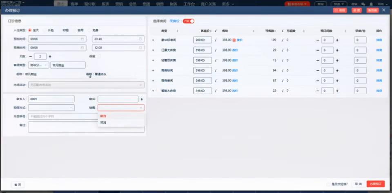
Task: Open the calendar icon in the 09/08 date field
Action: pyautogui.click(x=82, y=47)
